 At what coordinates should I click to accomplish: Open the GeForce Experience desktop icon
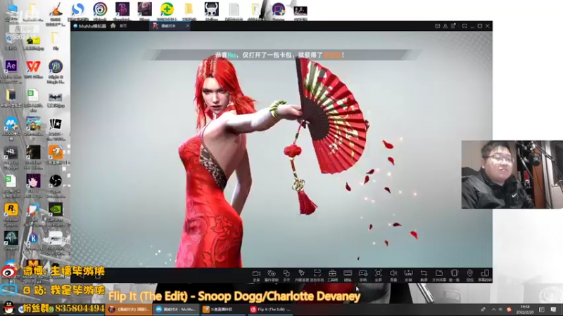point(56,209)
